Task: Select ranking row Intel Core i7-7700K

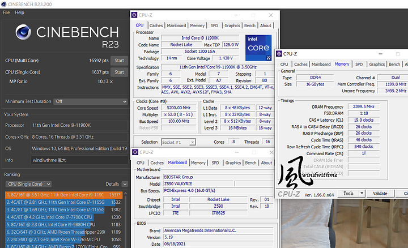Action: (x=63, y=217)
